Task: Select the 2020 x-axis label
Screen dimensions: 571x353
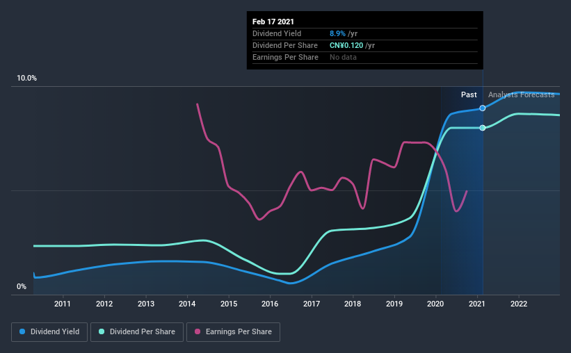Action: click(435, 304)
